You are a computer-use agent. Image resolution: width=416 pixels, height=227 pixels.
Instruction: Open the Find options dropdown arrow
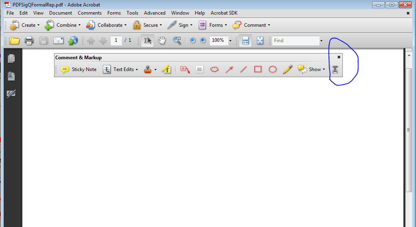(321, 41)
